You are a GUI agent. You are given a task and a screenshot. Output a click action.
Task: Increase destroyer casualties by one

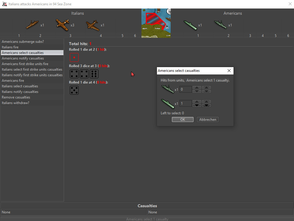click(197, 88)
